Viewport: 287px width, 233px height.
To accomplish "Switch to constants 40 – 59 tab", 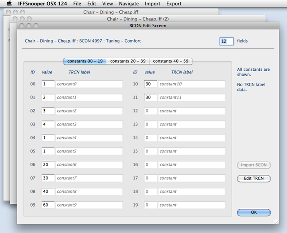I will [x=171, y=61].
